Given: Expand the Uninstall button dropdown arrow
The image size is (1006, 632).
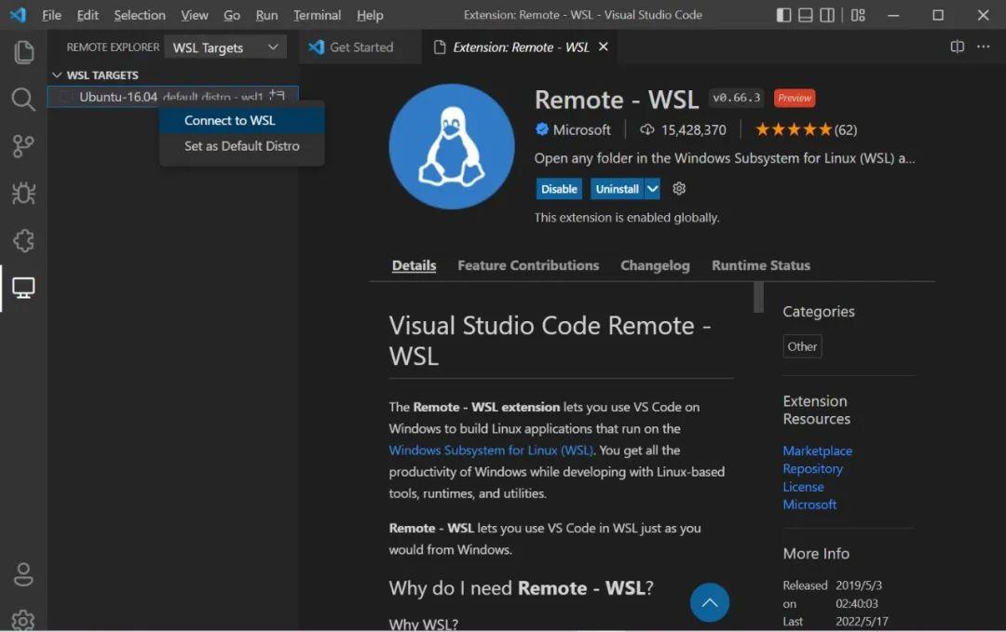Looking at the screenshot, I should tap(652, 189).
